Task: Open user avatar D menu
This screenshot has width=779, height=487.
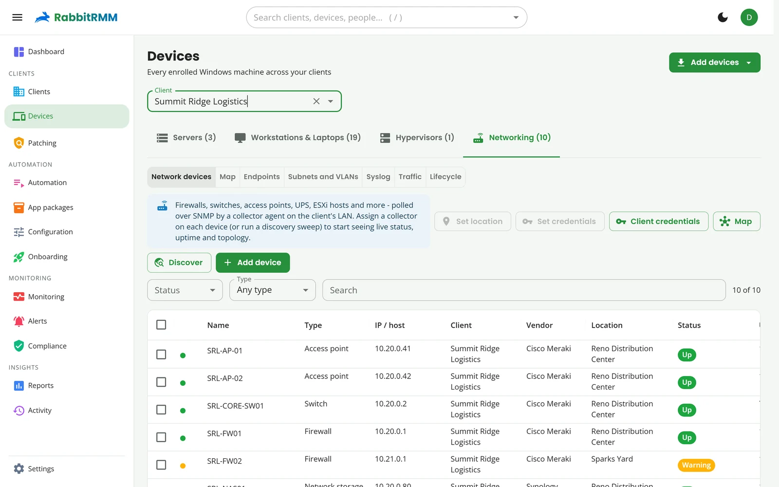Action: point(749,18)
